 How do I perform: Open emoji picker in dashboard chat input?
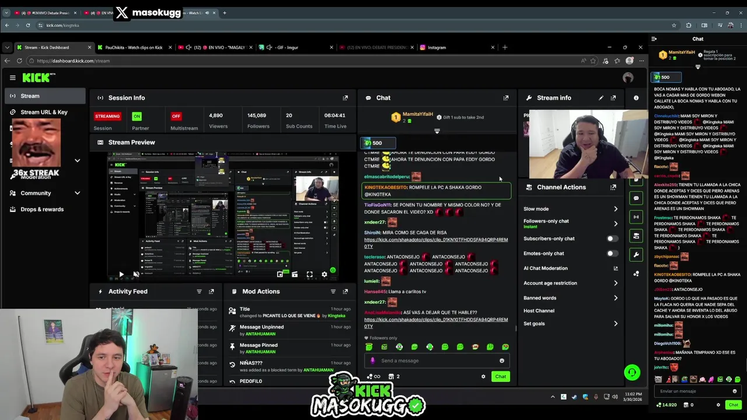point(502,360)
